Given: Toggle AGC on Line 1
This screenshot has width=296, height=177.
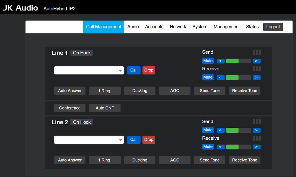Looking at the screenshot, I should [175, 91].
